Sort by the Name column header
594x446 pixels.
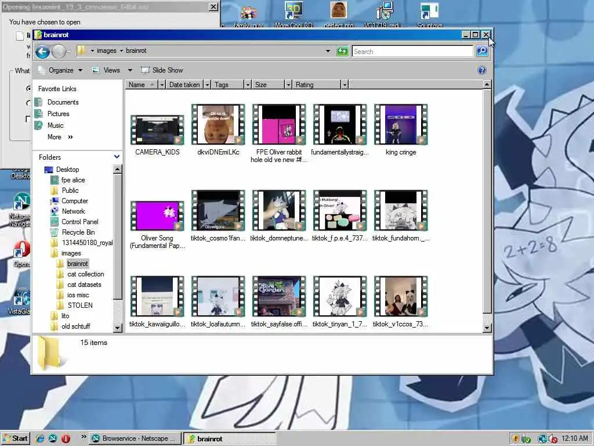[x=142, y=85]
